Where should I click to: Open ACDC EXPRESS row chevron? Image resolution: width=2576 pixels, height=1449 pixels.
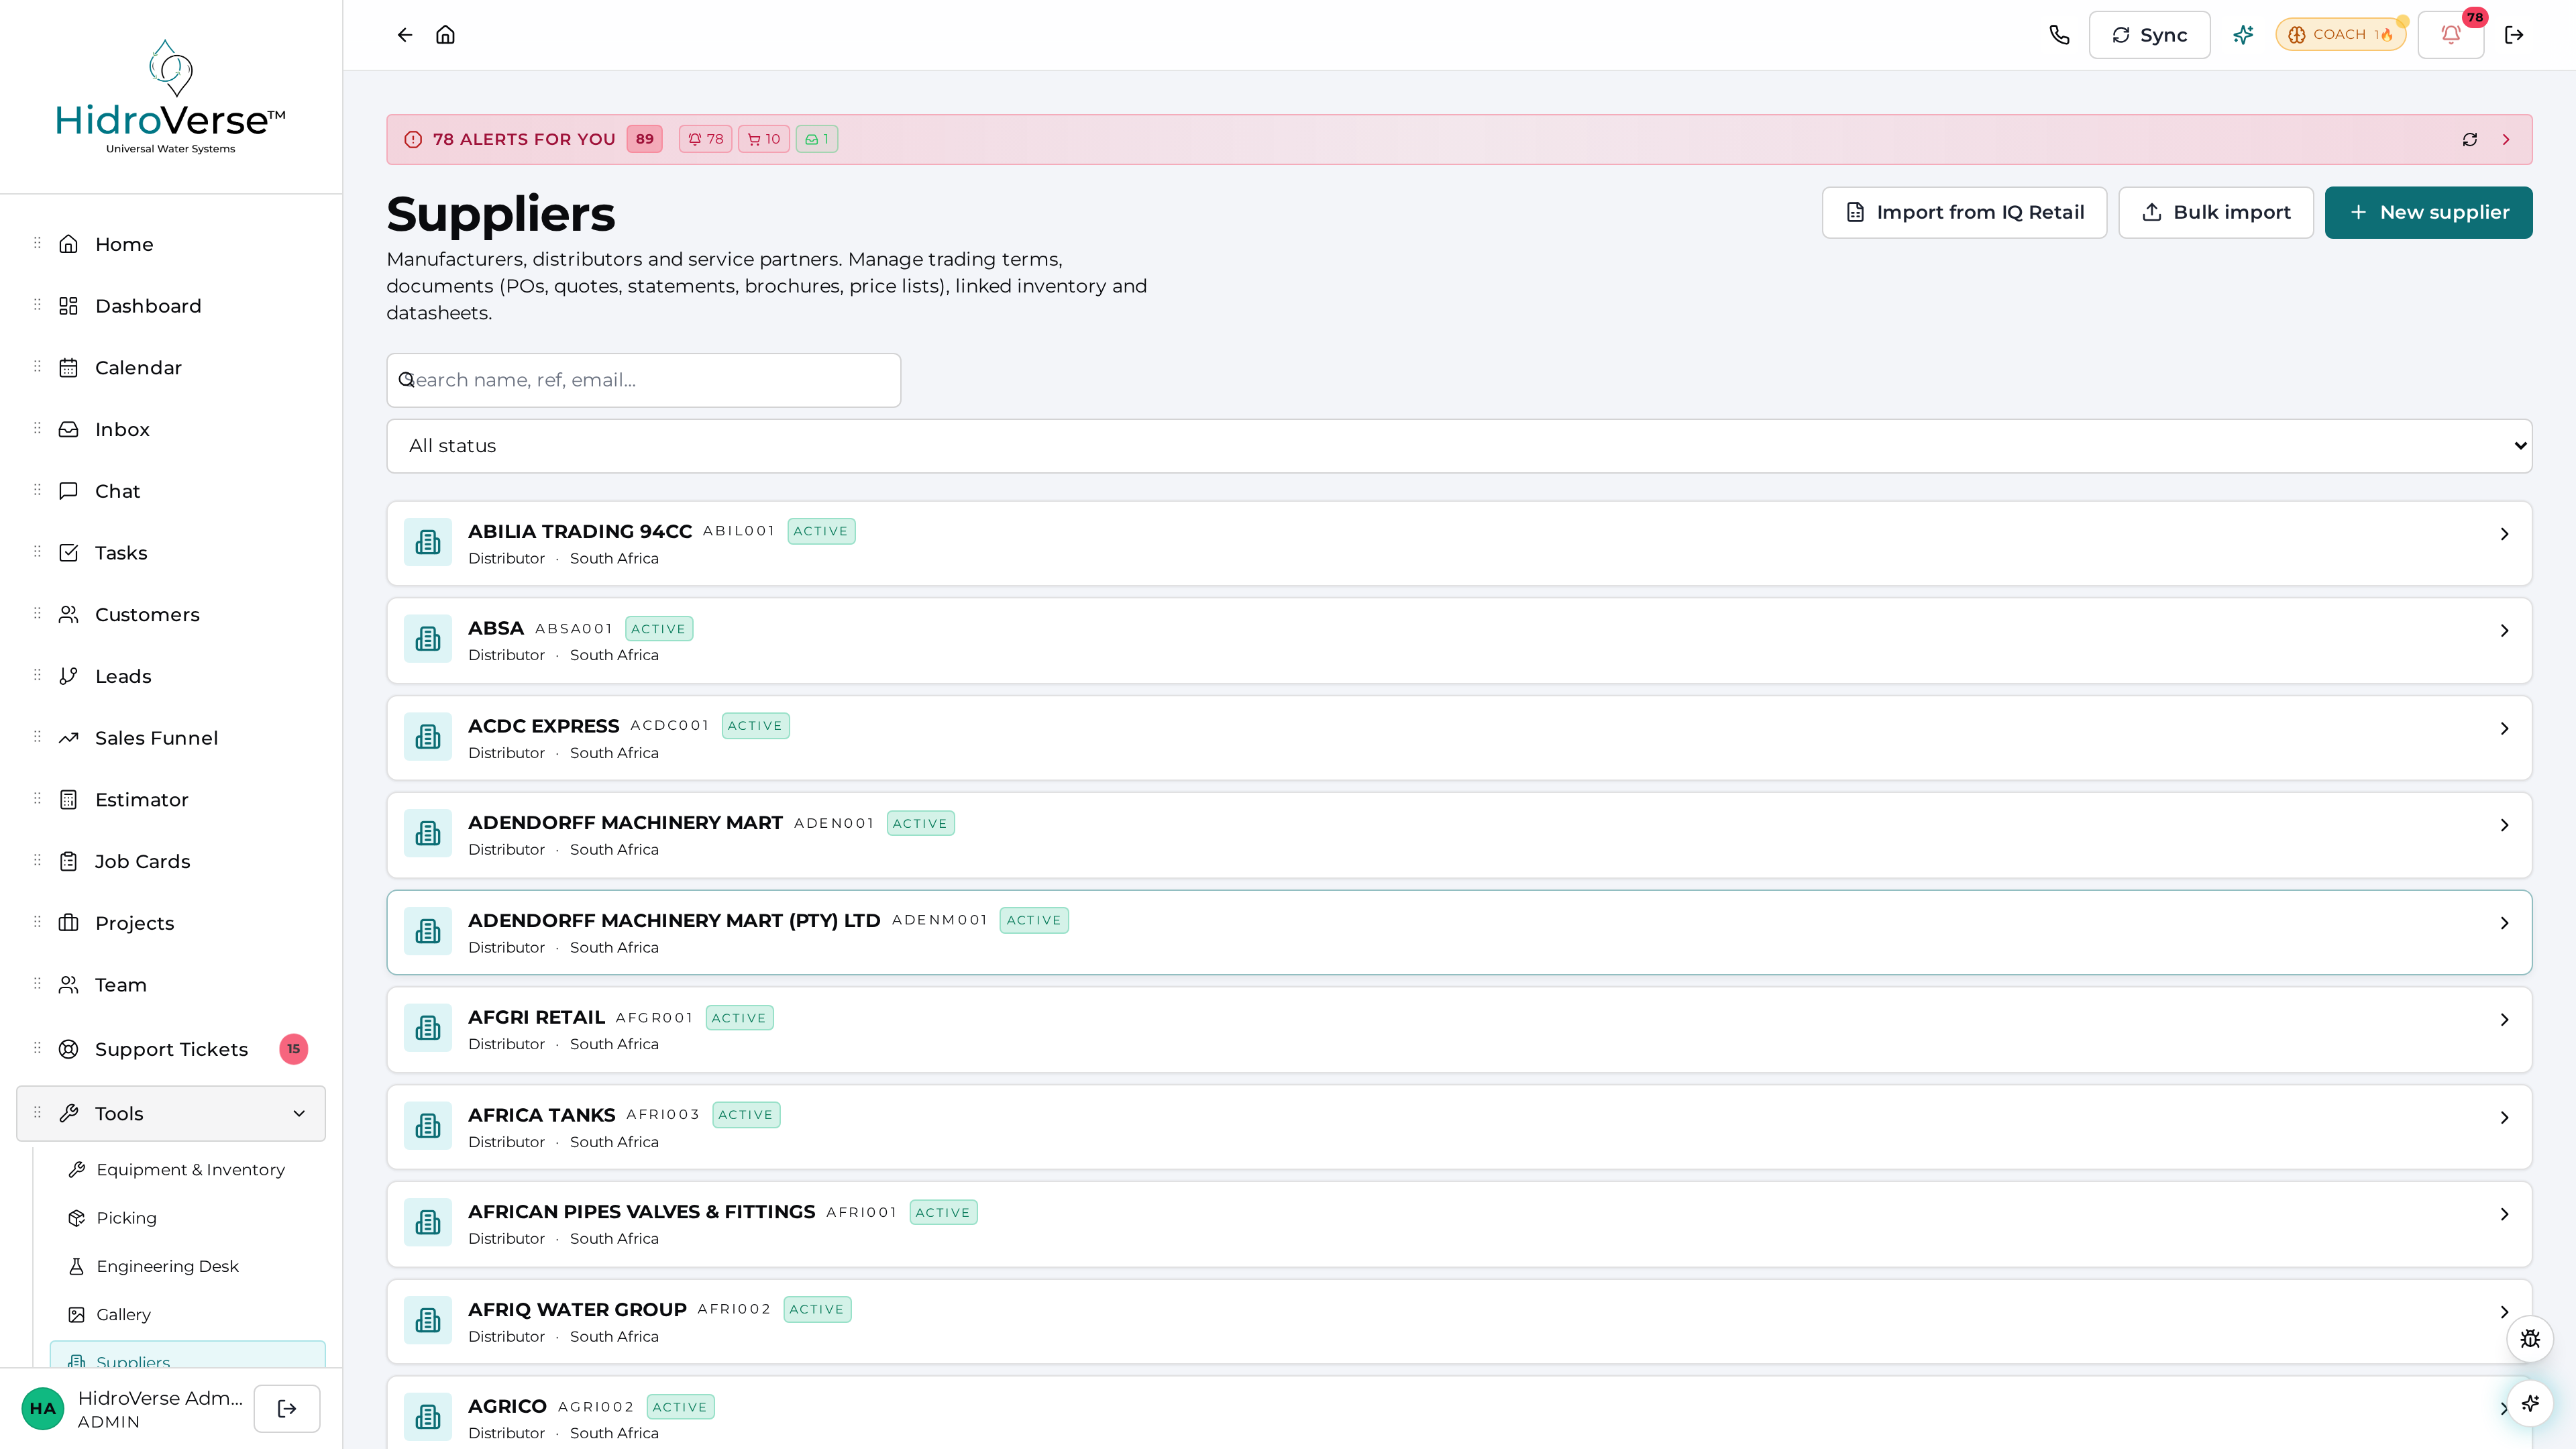pyautogui.click(x=2504, y=728)
